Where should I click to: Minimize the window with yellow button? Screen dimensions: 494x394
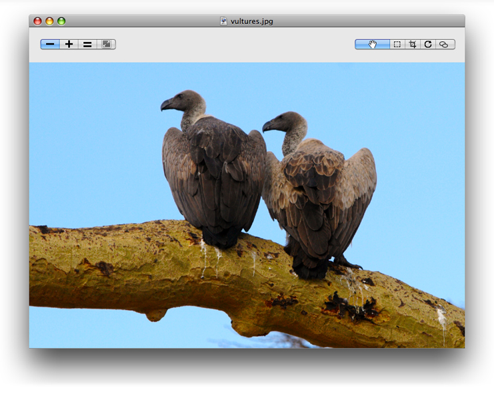coord(49,21)
